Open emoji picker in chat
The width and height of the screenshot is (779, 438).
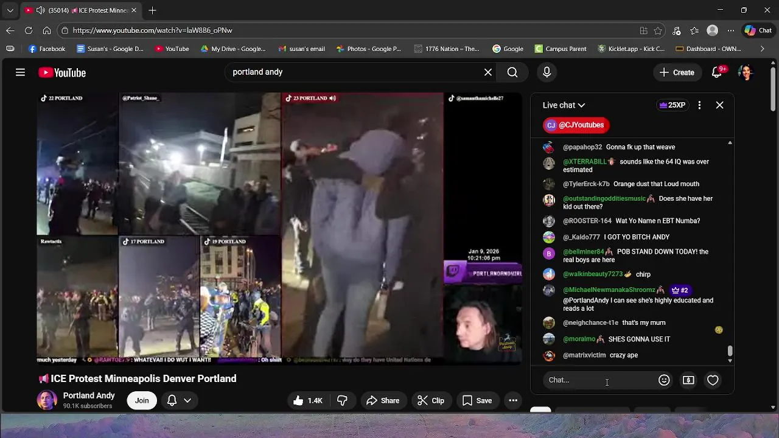click(664, 380)
